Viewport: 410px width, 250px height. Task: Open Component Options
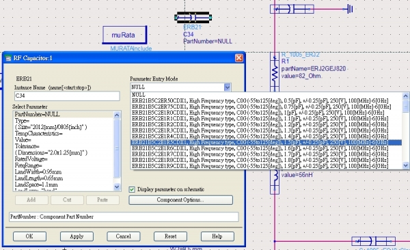[180, 200]
